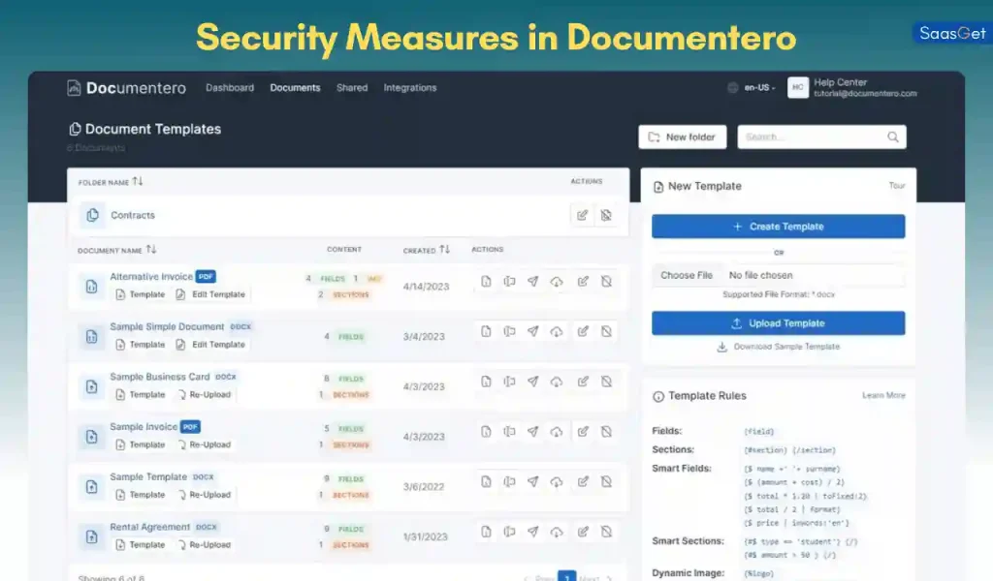Delete the Contracts folder
993x581 pixels.
point(606,216)
